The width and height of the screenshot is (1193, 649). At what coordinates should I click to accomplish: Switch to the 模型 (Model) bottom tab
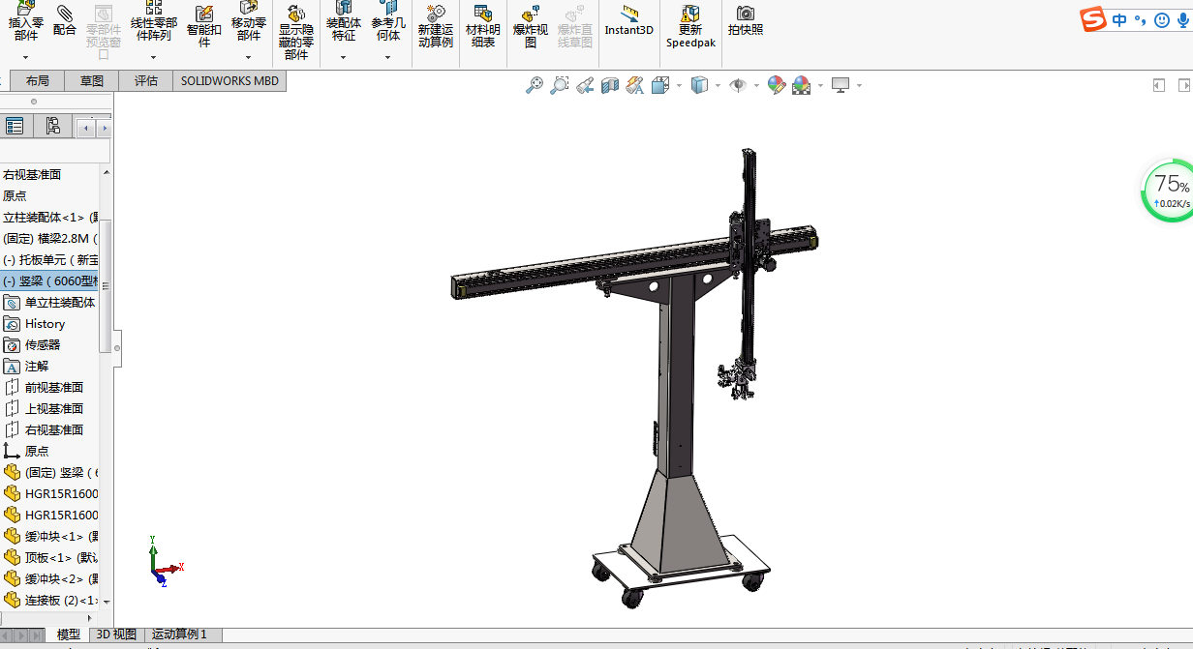pos(69,634)
